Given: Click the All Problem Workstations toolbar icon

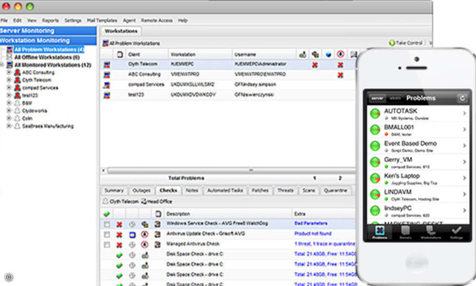Looking at the screenshot, I should click(x=106, y=43).
